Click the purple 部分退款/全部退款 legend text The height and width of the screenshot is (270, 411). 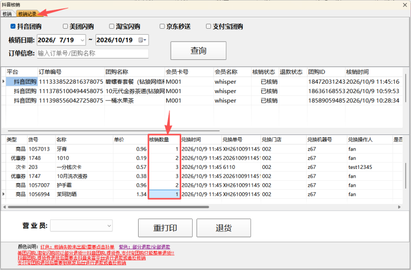(x=145, y=247)
